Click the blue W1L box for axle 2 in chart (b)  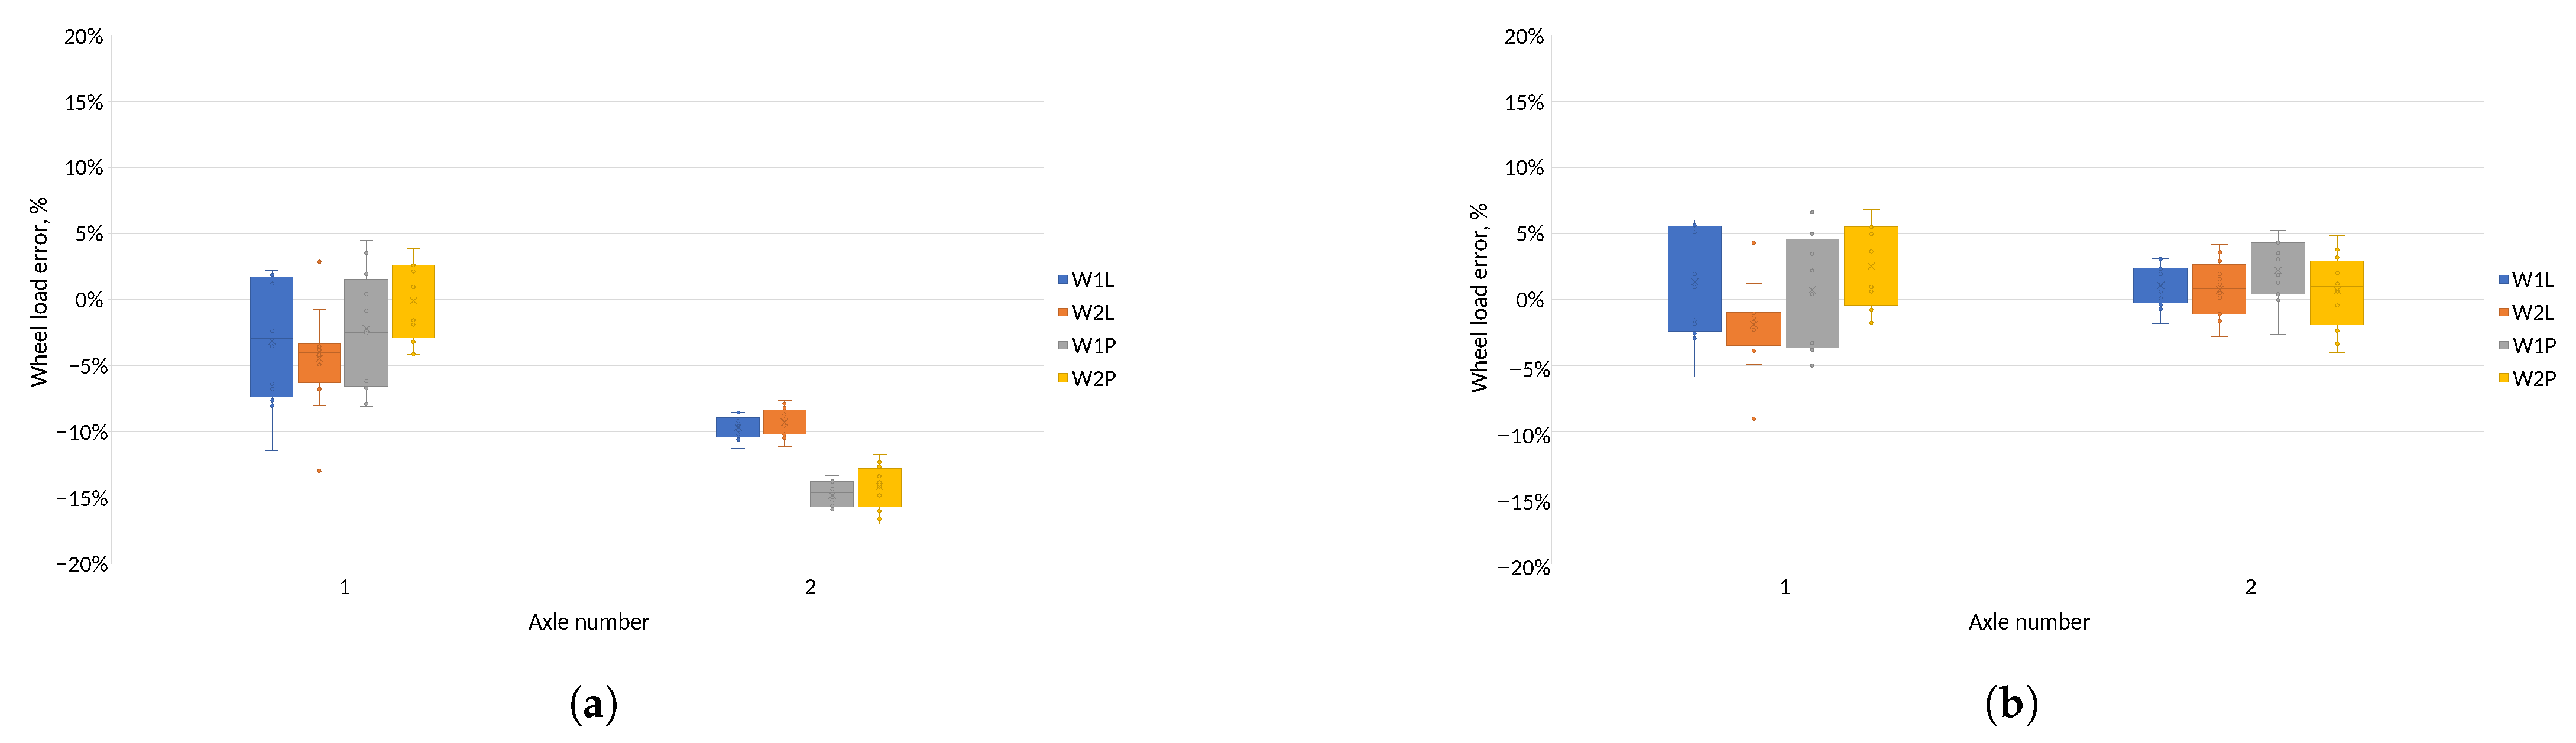[2160, 285]
